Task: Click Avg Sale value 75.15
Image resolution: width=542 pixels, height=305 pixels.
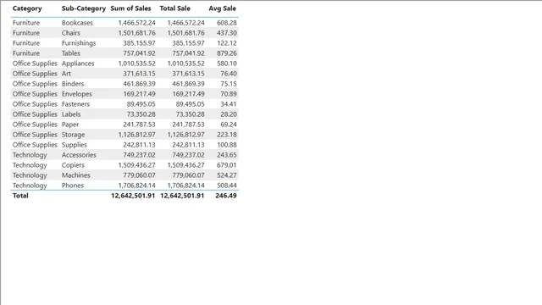Action: (x=229, y=84)
